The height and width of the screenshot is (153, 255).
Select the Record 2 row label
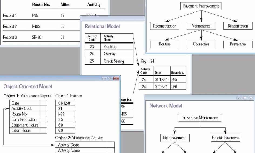tap(10, 26)
